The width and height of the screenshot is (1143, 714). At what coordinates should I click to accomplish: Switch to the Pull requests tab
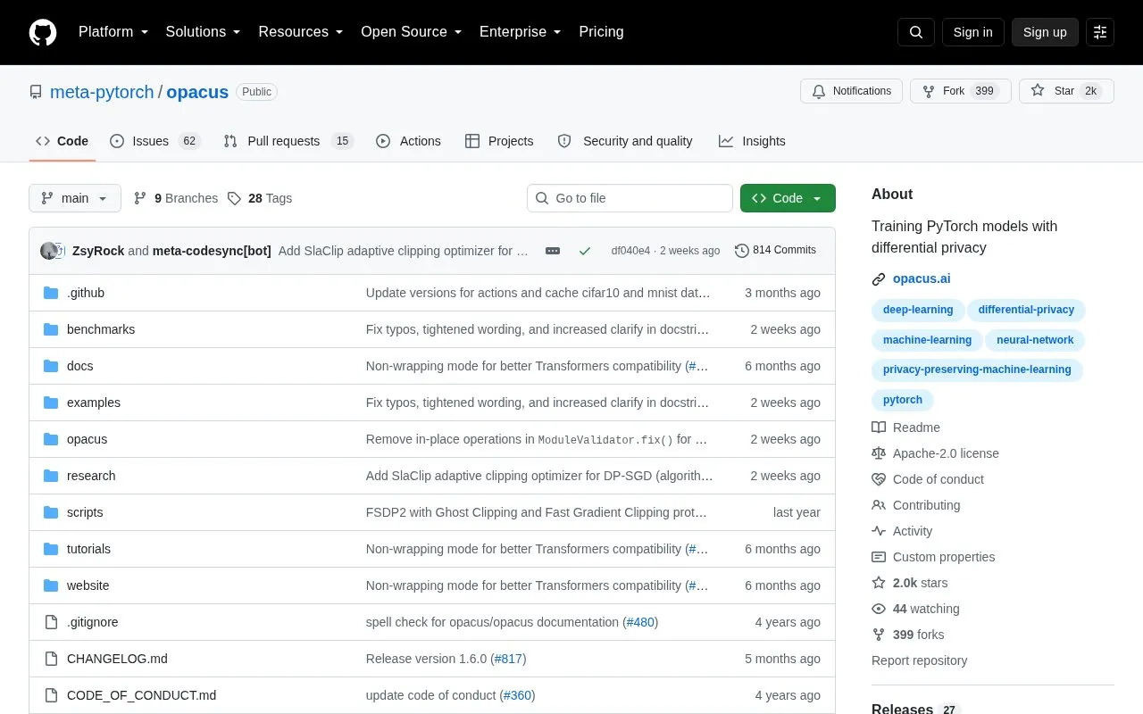(x=288, y=141)
